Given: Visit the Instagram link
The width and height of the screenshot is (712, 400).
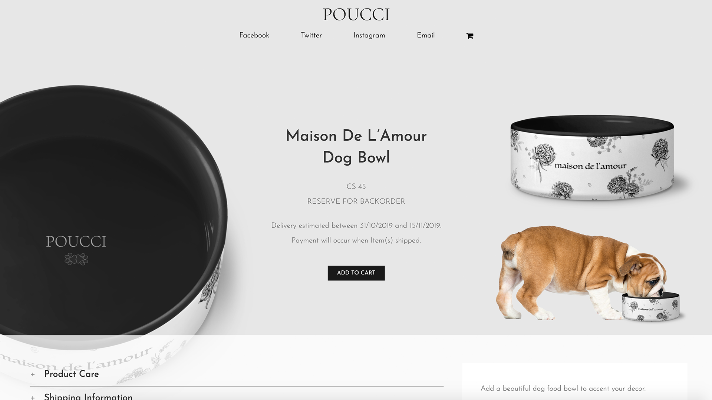Looking at the screenshot, I should click(x=369, y=36).
